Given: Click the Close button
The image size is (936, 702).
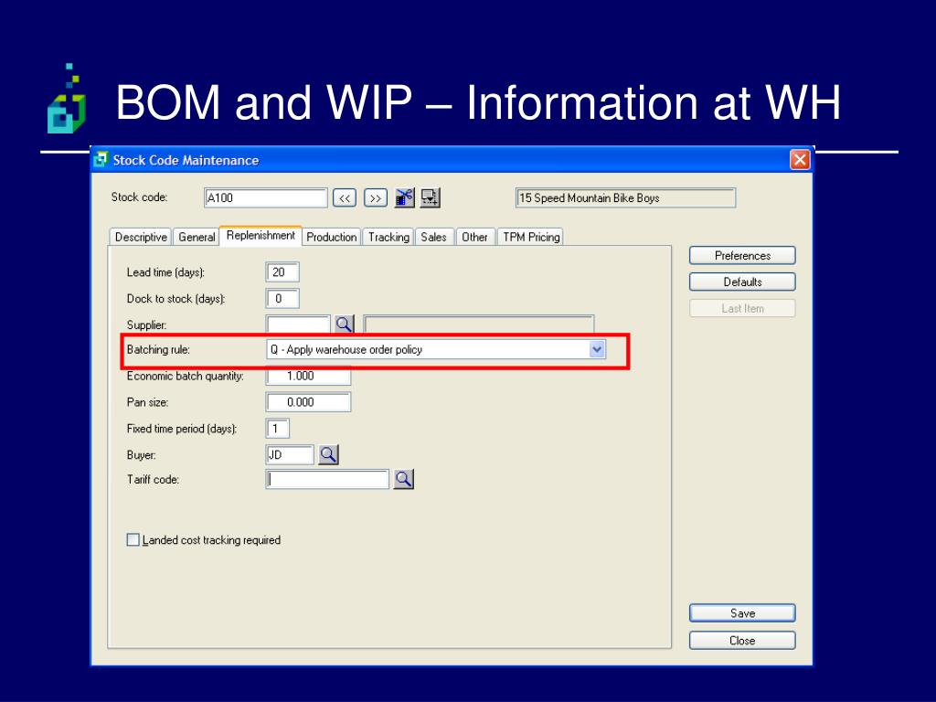Looking at the screenshot, I should (x=742, y=641).
